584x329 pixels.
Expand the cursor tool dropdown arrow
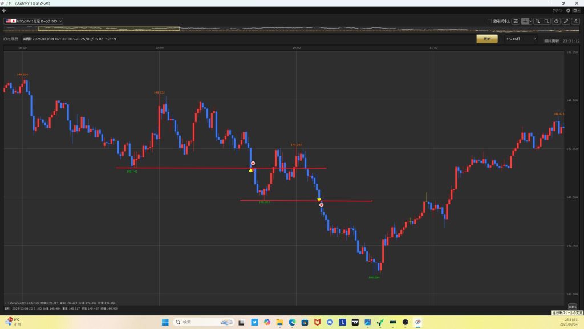(x=531, y=21)
